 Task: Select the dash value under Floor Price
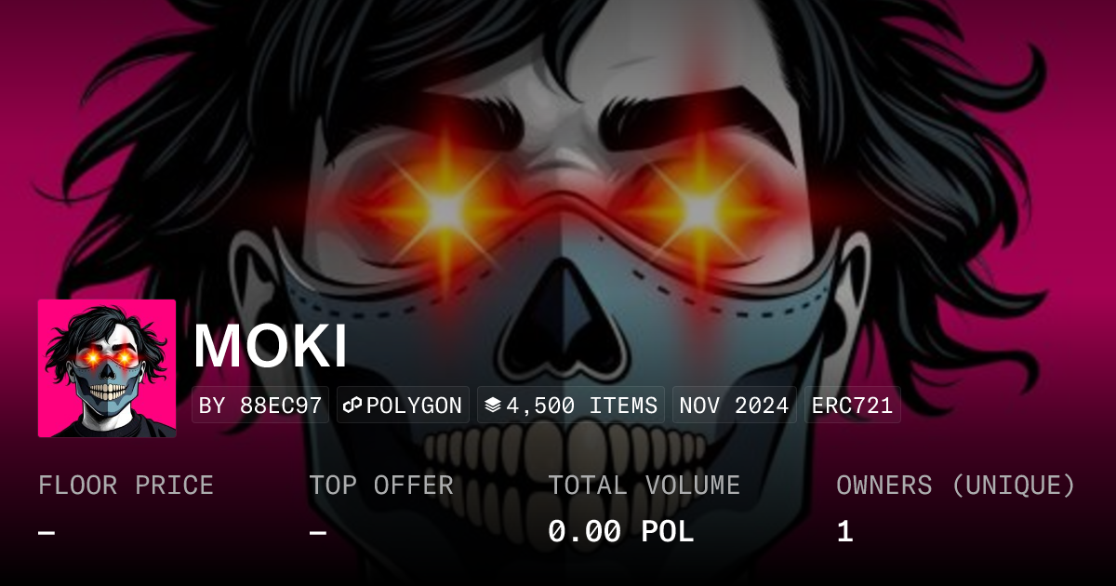pyautogui.click(x=46, y=533)
